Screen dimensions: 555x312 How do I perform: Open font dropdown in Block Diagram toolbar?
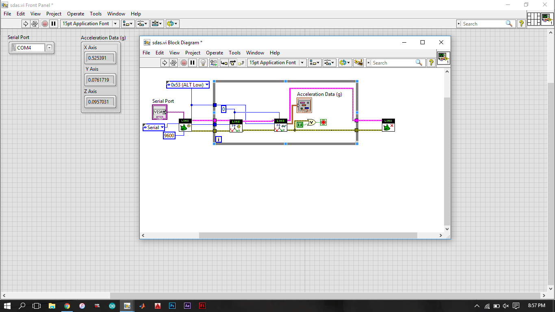pos(277,63)
